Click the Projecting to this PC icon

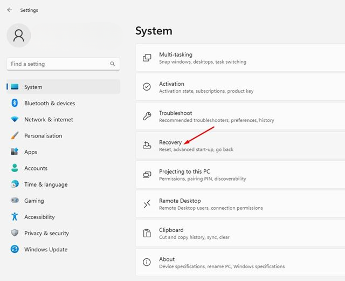tap(147, 175)
